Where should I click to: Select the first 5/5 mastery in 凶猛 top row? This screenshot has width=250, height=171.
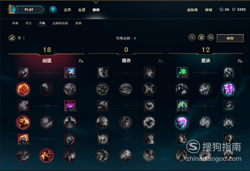click(x=70, y=72)
